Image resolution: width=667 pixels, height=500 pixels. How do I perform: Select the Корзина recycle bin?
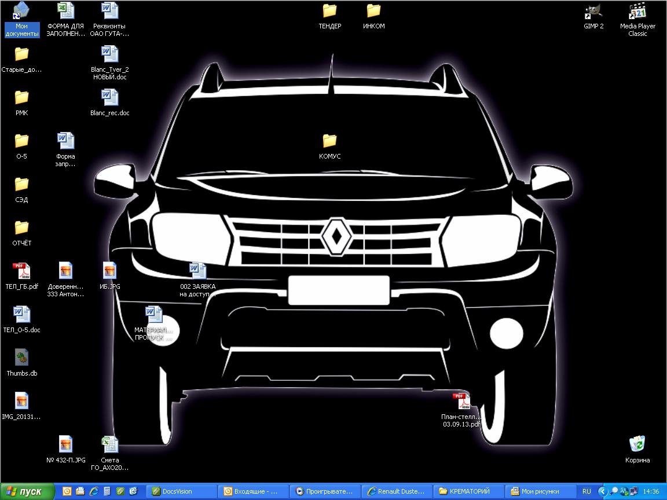pyautogui.click(x=637, y=450)
